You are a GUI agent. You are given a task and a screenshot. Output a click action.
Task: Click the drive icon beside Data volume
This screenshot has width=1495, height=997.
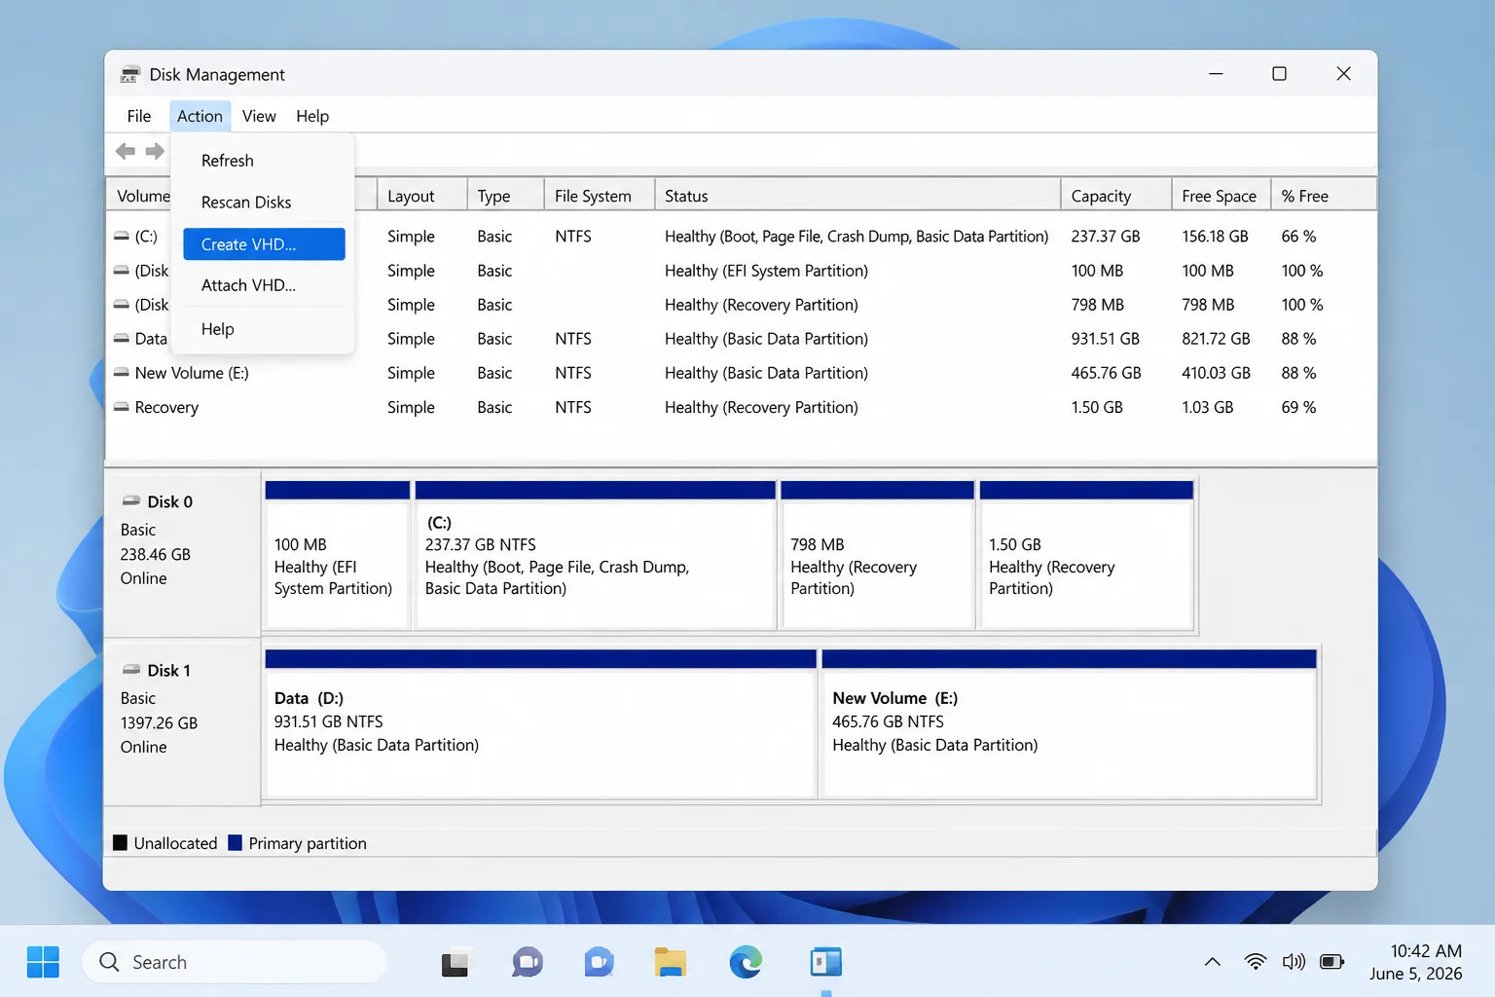click(x=122, y=339)
